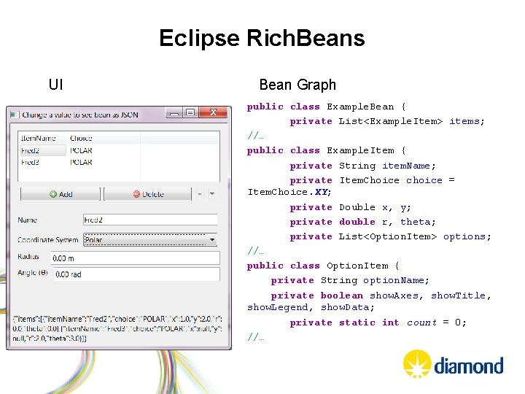The height and width of the screenshot is (394, 525).
Task: Click the diamond logo
Action: click(x=454, y=364)
